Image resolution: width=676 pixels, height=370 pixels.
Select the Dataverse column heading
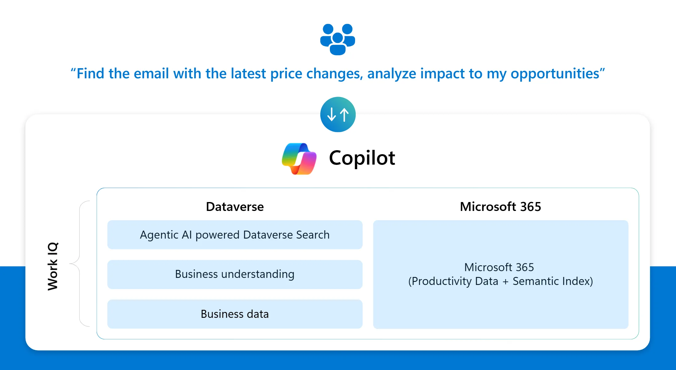[235, 207]
